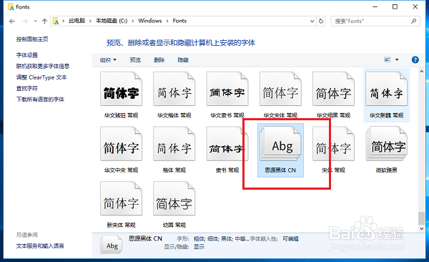
Task: Select the 华文新魏 常规 font icon
Action: coord(386,89)
